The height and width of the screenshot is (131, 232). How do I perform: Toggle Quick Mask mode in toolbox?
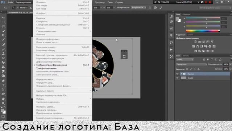click(3, 116)
